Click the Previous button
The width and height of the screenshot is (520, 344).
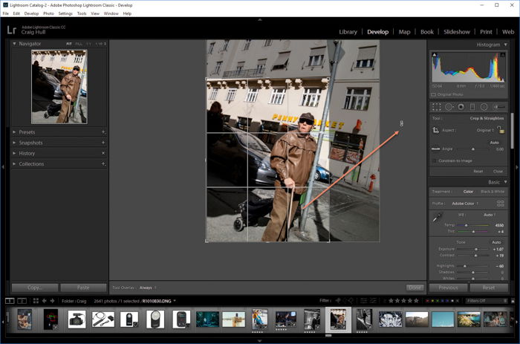tap(448, 288)
